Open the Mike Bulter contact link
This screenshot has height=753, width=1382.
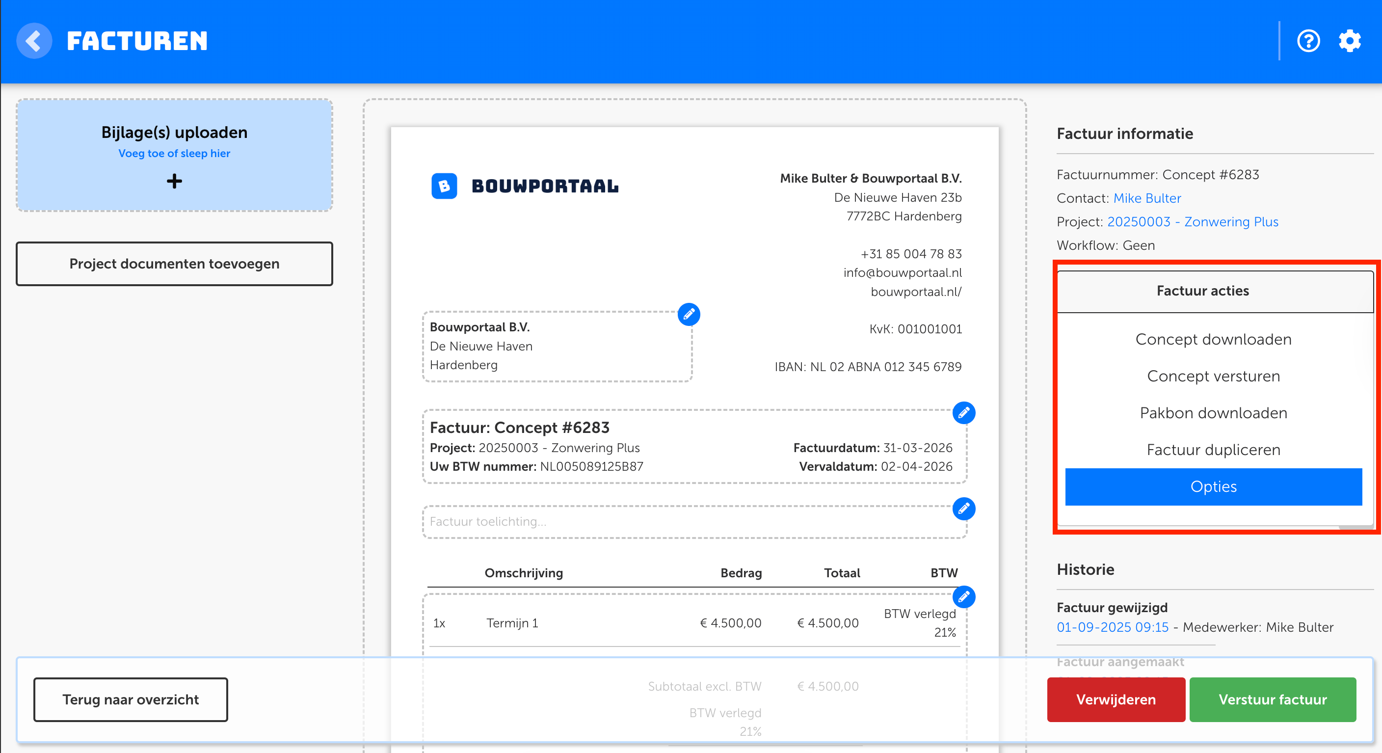(x=1147, y=198)
